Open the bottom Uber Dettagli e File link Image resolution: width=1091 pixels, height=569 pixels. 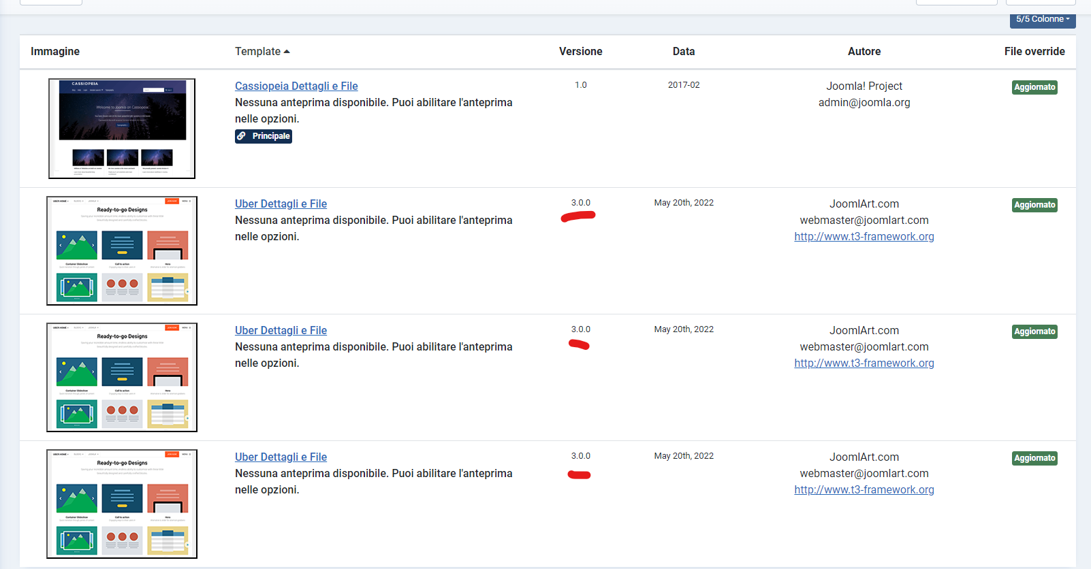281,457
